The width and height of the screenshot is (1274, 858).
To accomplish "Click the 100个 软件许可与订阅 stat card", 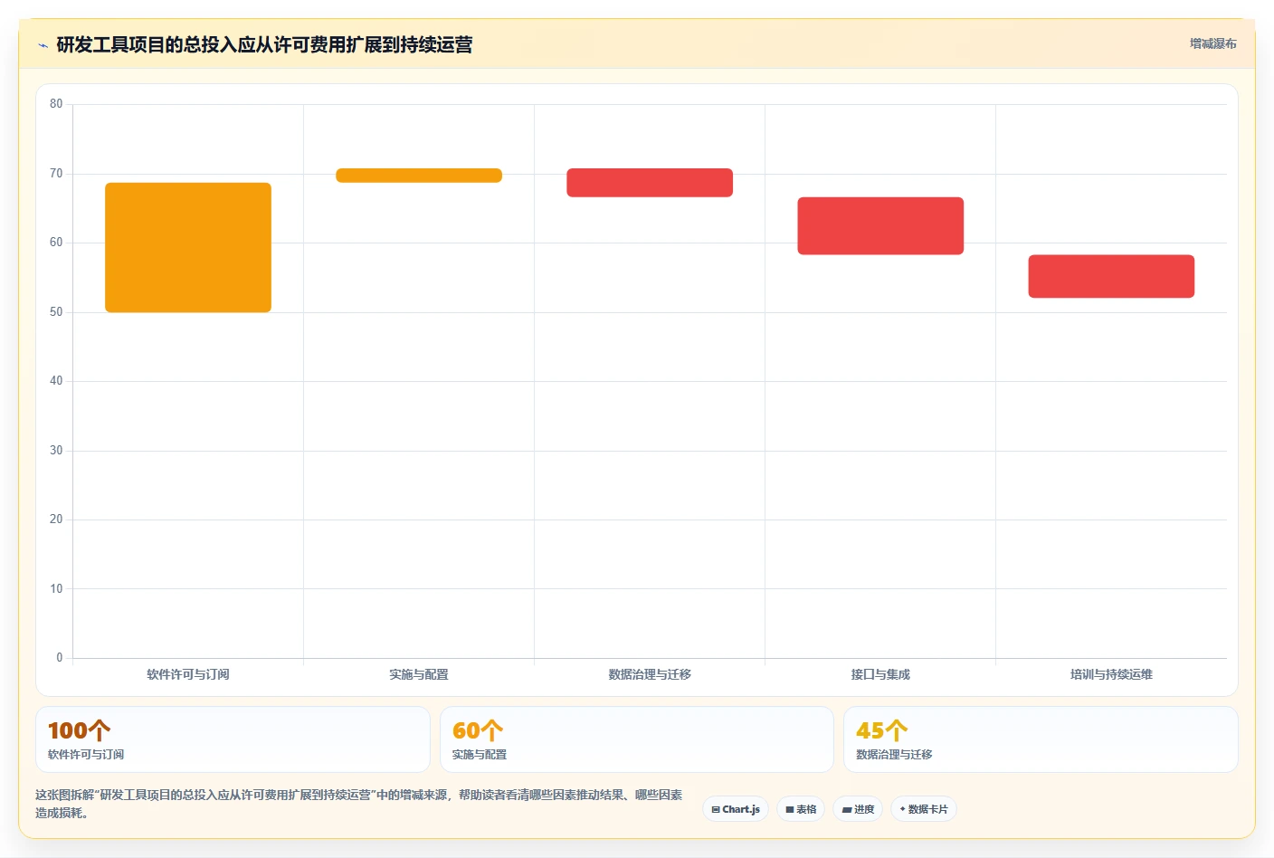I will [233, 739].
